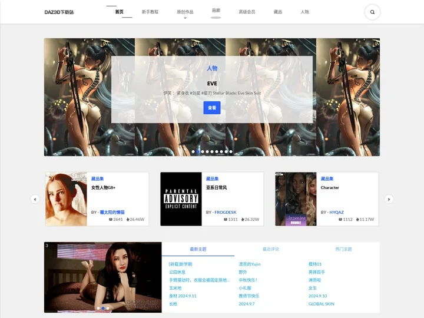
Task: Click the blue 查看 button on banner
Action: 212,108
